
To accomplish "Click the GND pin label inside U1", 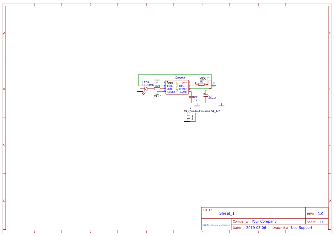I will coord(170,83).
